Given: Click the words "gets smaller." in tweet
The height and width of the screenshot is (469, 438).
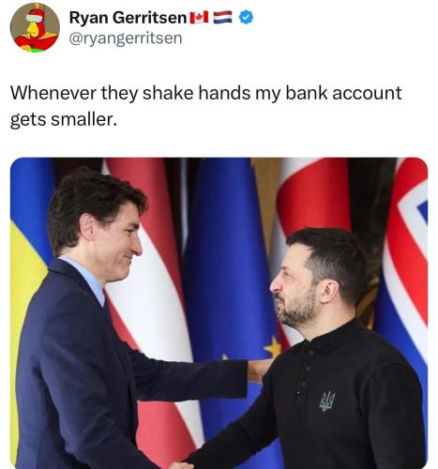Looking at the screenshot, I should (64, 119).
